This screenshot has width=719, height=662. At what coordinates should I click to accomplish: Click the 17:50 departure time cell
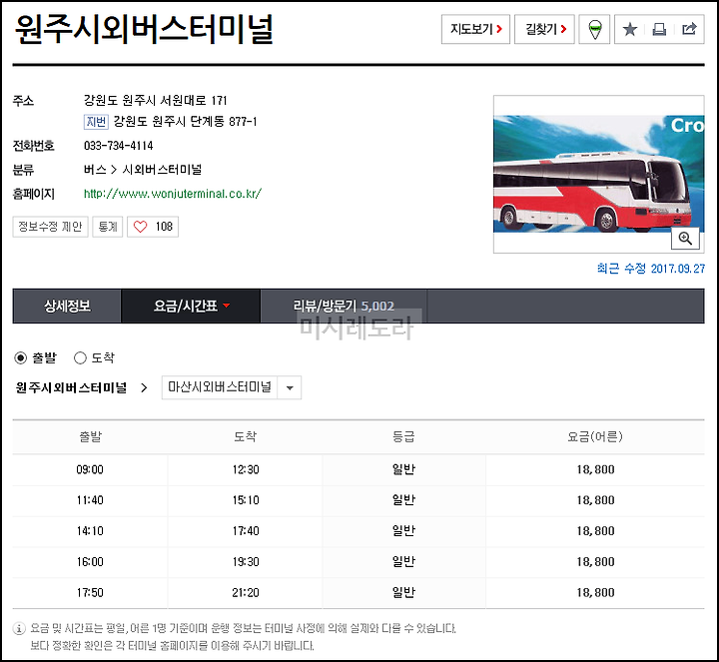coord(90,592)
